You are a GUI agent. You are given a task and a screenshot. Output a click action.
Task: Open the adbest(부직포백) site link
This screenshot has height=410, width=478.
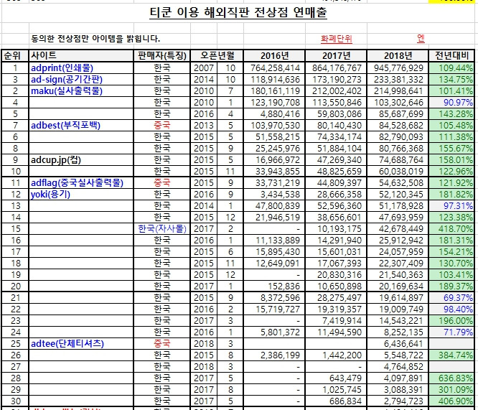tap(65, 126)
